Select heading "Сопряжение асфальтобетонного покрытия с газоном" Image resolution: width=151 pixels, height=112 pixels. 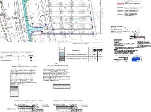(28, 101)
